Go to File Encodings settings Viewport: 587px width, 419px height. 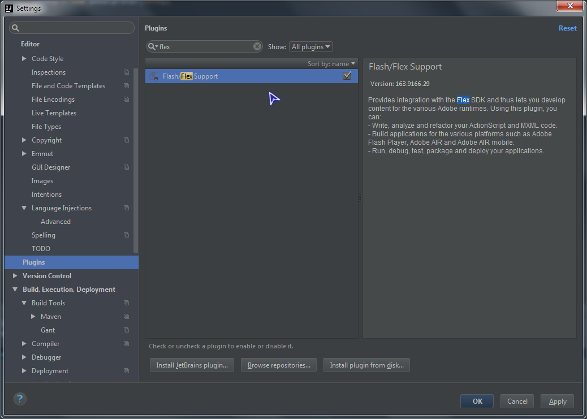[x=53, y=99]
